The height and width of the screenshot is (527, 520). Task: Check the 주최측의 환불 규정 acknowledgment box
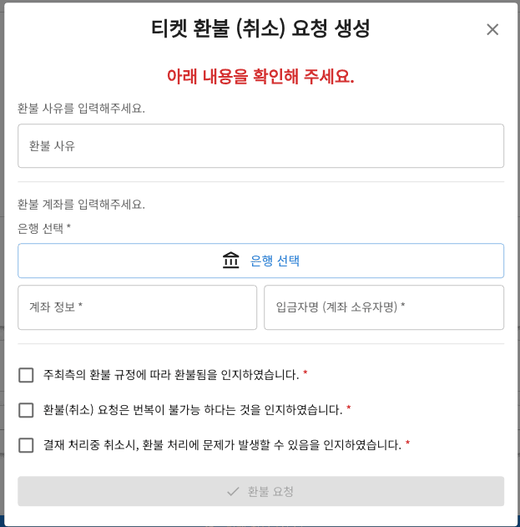(x=26, y=375)
